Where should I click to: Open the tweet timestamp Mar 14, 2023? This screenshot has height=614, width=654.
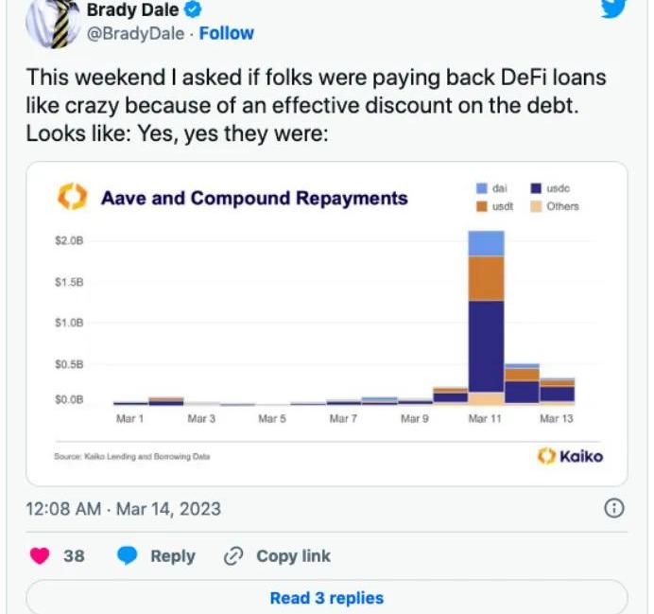coord(123,509)
